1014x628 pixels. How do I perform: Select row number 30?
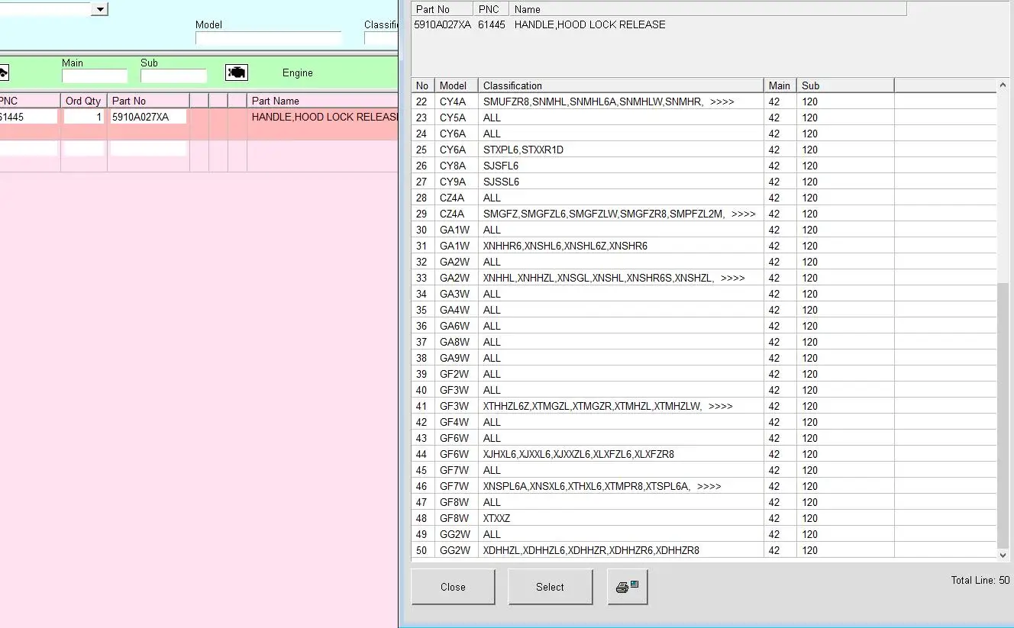(704, 230)
